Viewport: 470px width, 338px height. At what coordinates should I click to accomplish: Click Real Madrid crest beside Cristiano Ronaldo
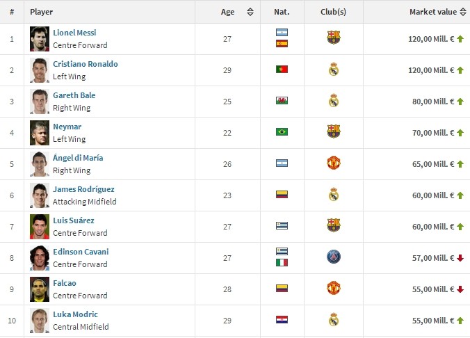click(333, 69)
